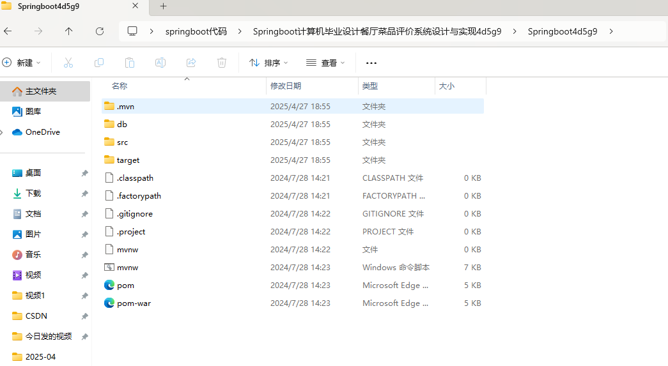This screenshot has width=668, height=366.
Task: Sort by 修改日期 column header
Action: pyautogui.click(x=286, y=86)
